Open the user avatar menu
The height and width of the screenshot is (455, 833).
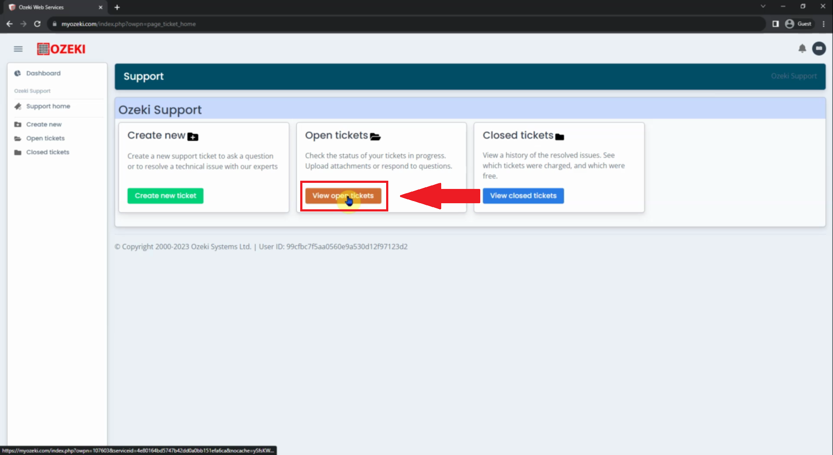819,49
